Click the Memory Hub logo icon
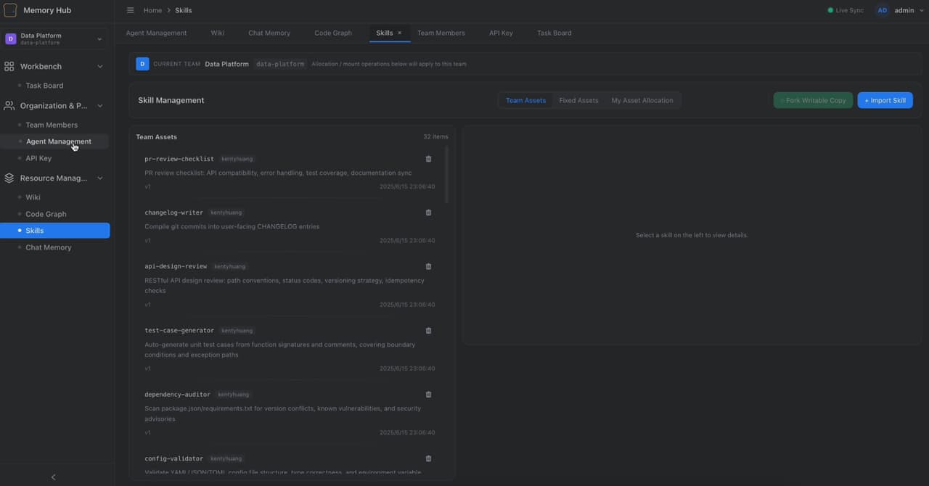Image resolution: width=929 pixels, height=486 pixels. (10, 10)
